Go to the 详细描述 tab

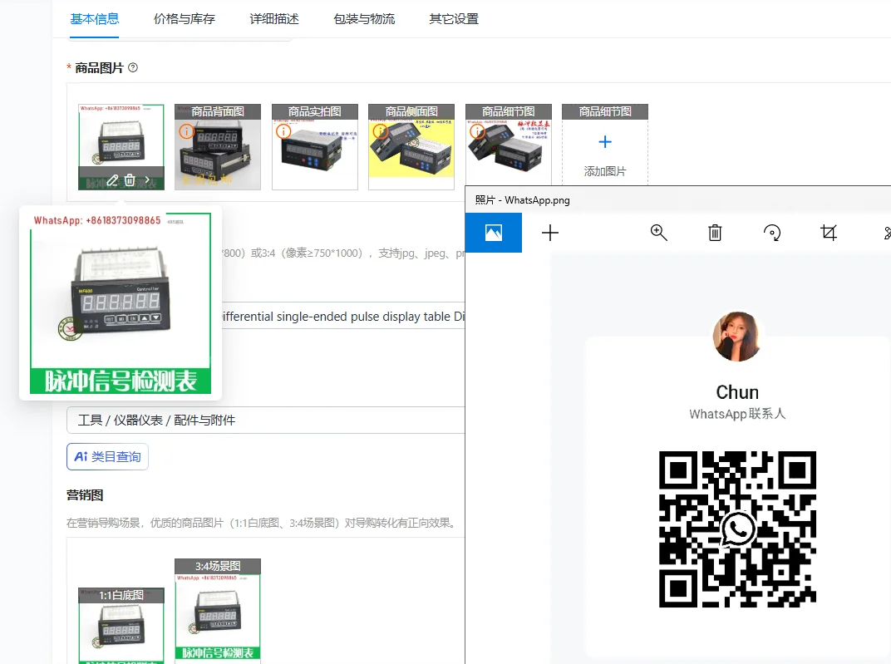274,19
